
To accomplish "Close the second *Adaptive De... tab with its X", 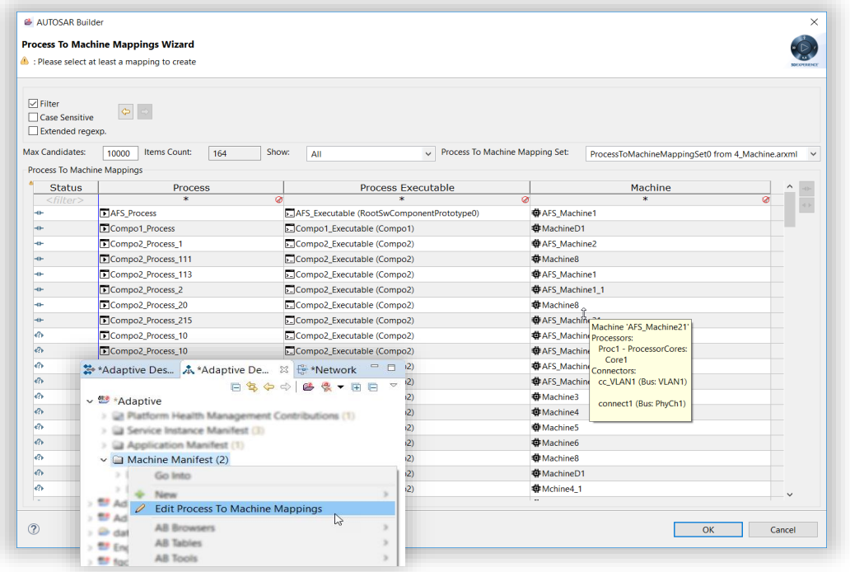I will (x=284, y=369).
